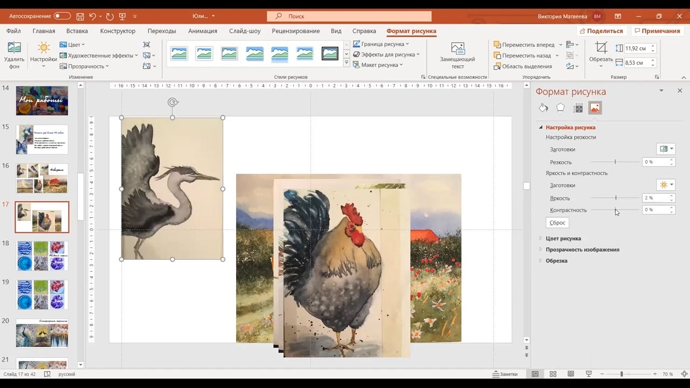Undo the last action
The height and width of the screenshot is (388, 690).
[x=93, y=16]
